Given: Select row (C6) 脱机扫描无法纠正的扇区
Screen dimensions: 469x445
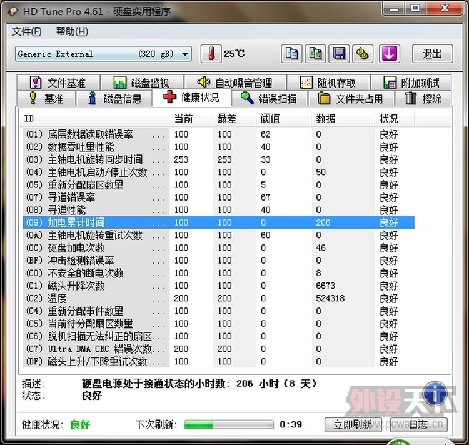Looking at the screenshot, I should (219, 336).
